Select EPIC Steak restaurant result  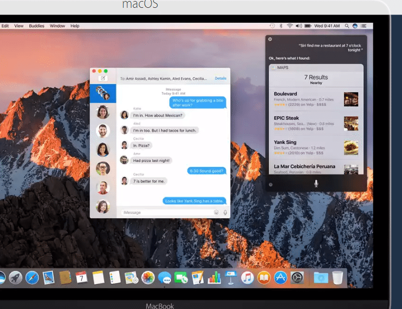click(x=316, y=123)
